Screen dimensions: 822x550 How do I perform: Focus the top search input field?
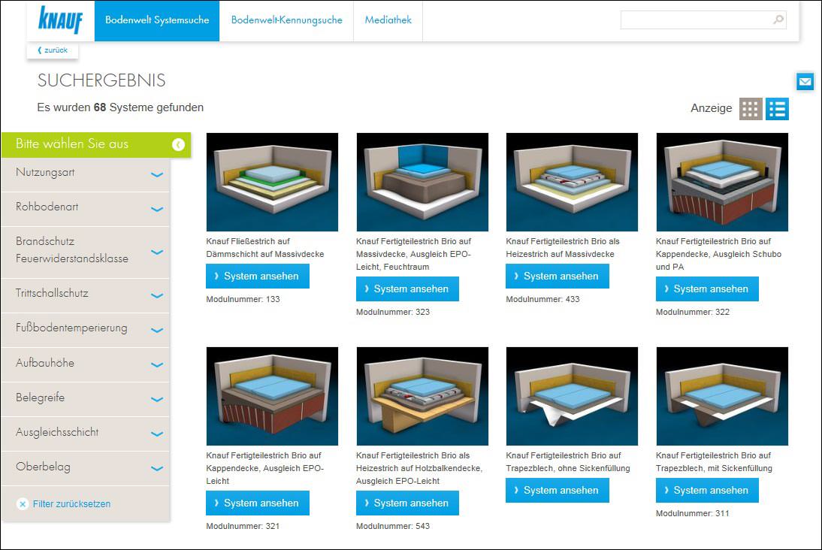click(x=703, y=20)
